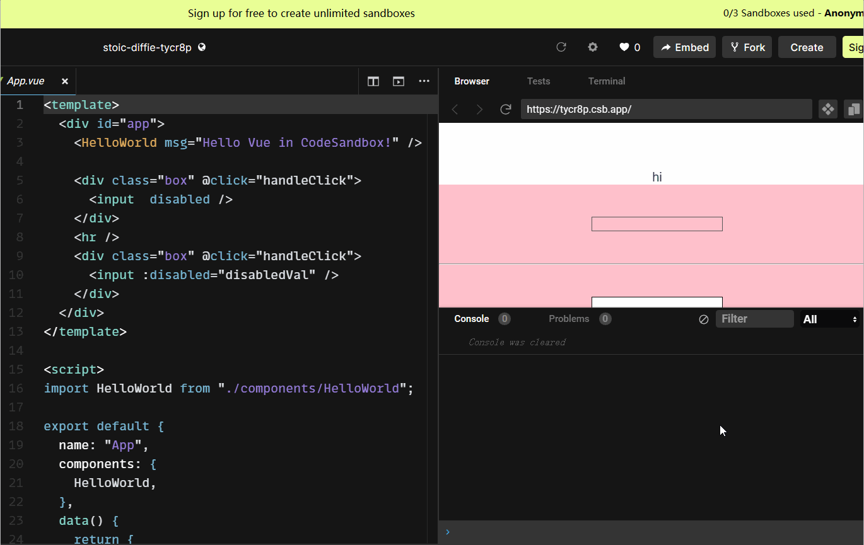
Task: Click the 0/3 Sandboxes used text
Action: coord(769,13)
